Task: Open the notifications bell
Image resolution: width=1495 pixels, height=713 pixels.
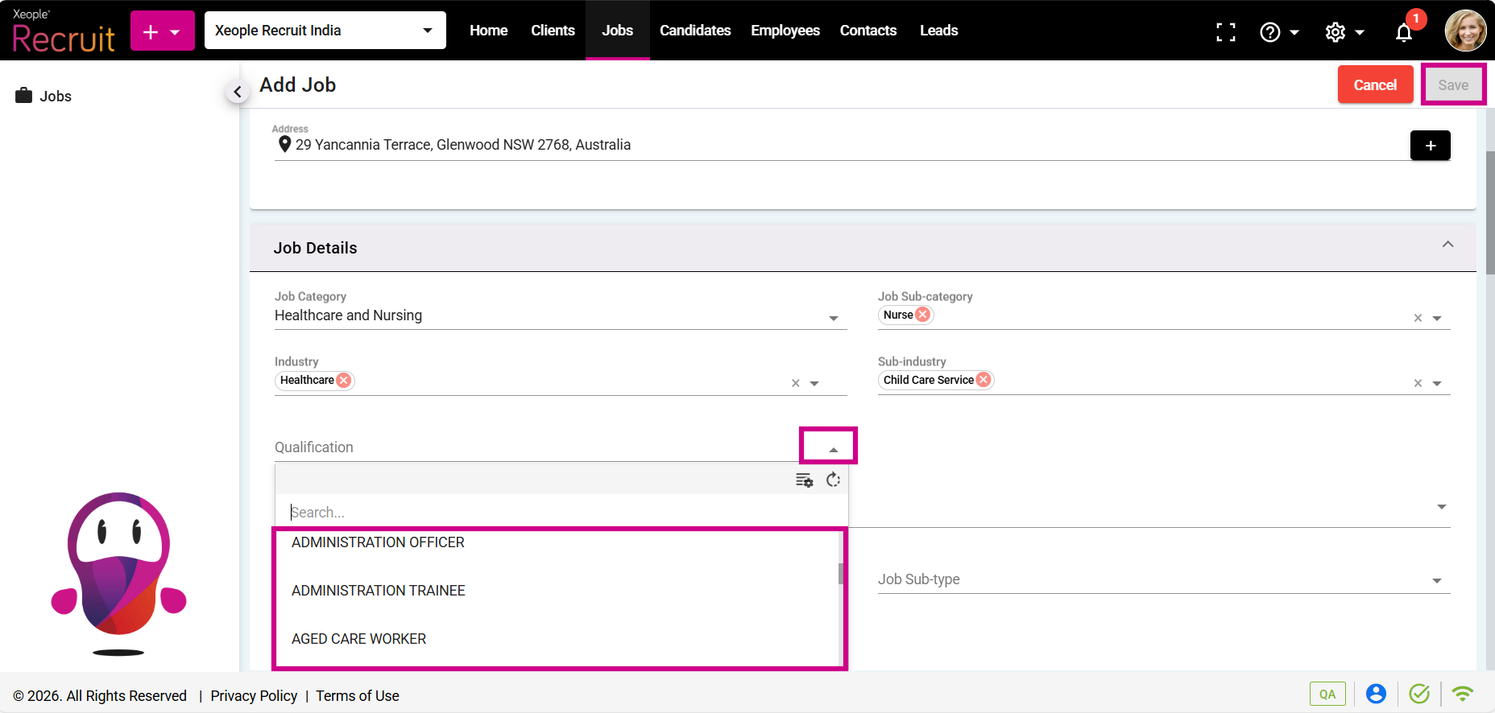Action: (x=1404, y=32)
